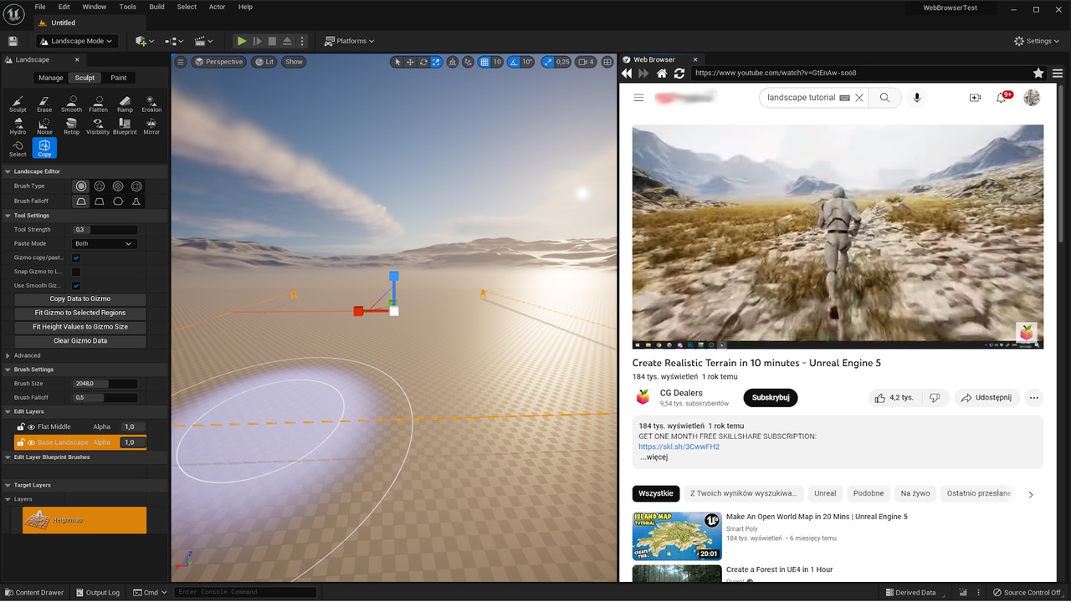Open the Build menu
Viewport: 1071px width, 602px height.
pos(156,7)
